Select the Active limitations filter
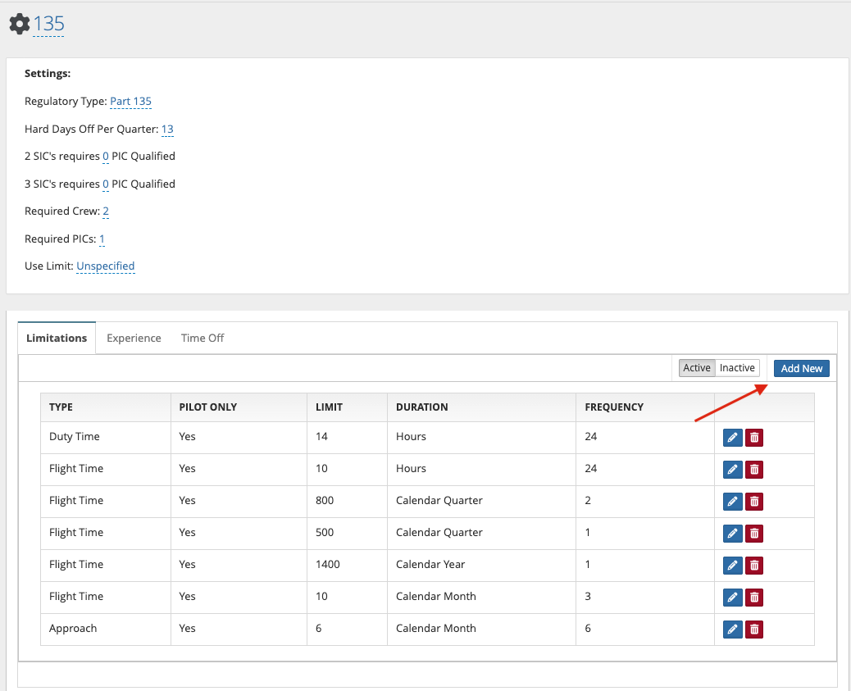The width and height of the screenshot is (851, 691). [697, 368]
